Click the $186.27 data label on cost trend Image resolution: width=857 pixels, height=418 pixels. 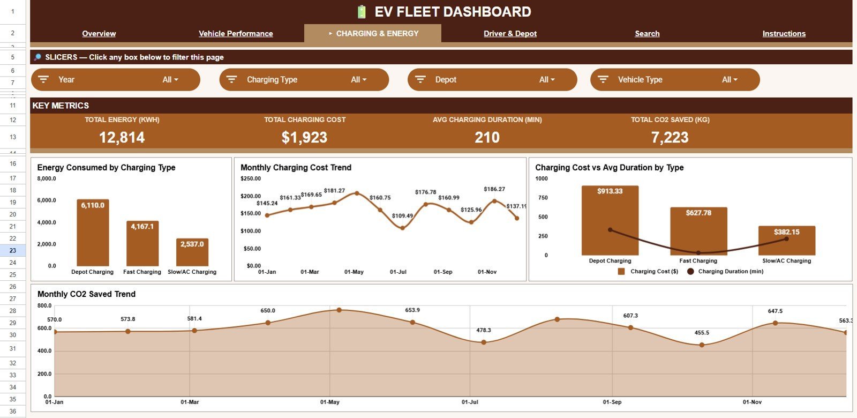click(494, 189)
